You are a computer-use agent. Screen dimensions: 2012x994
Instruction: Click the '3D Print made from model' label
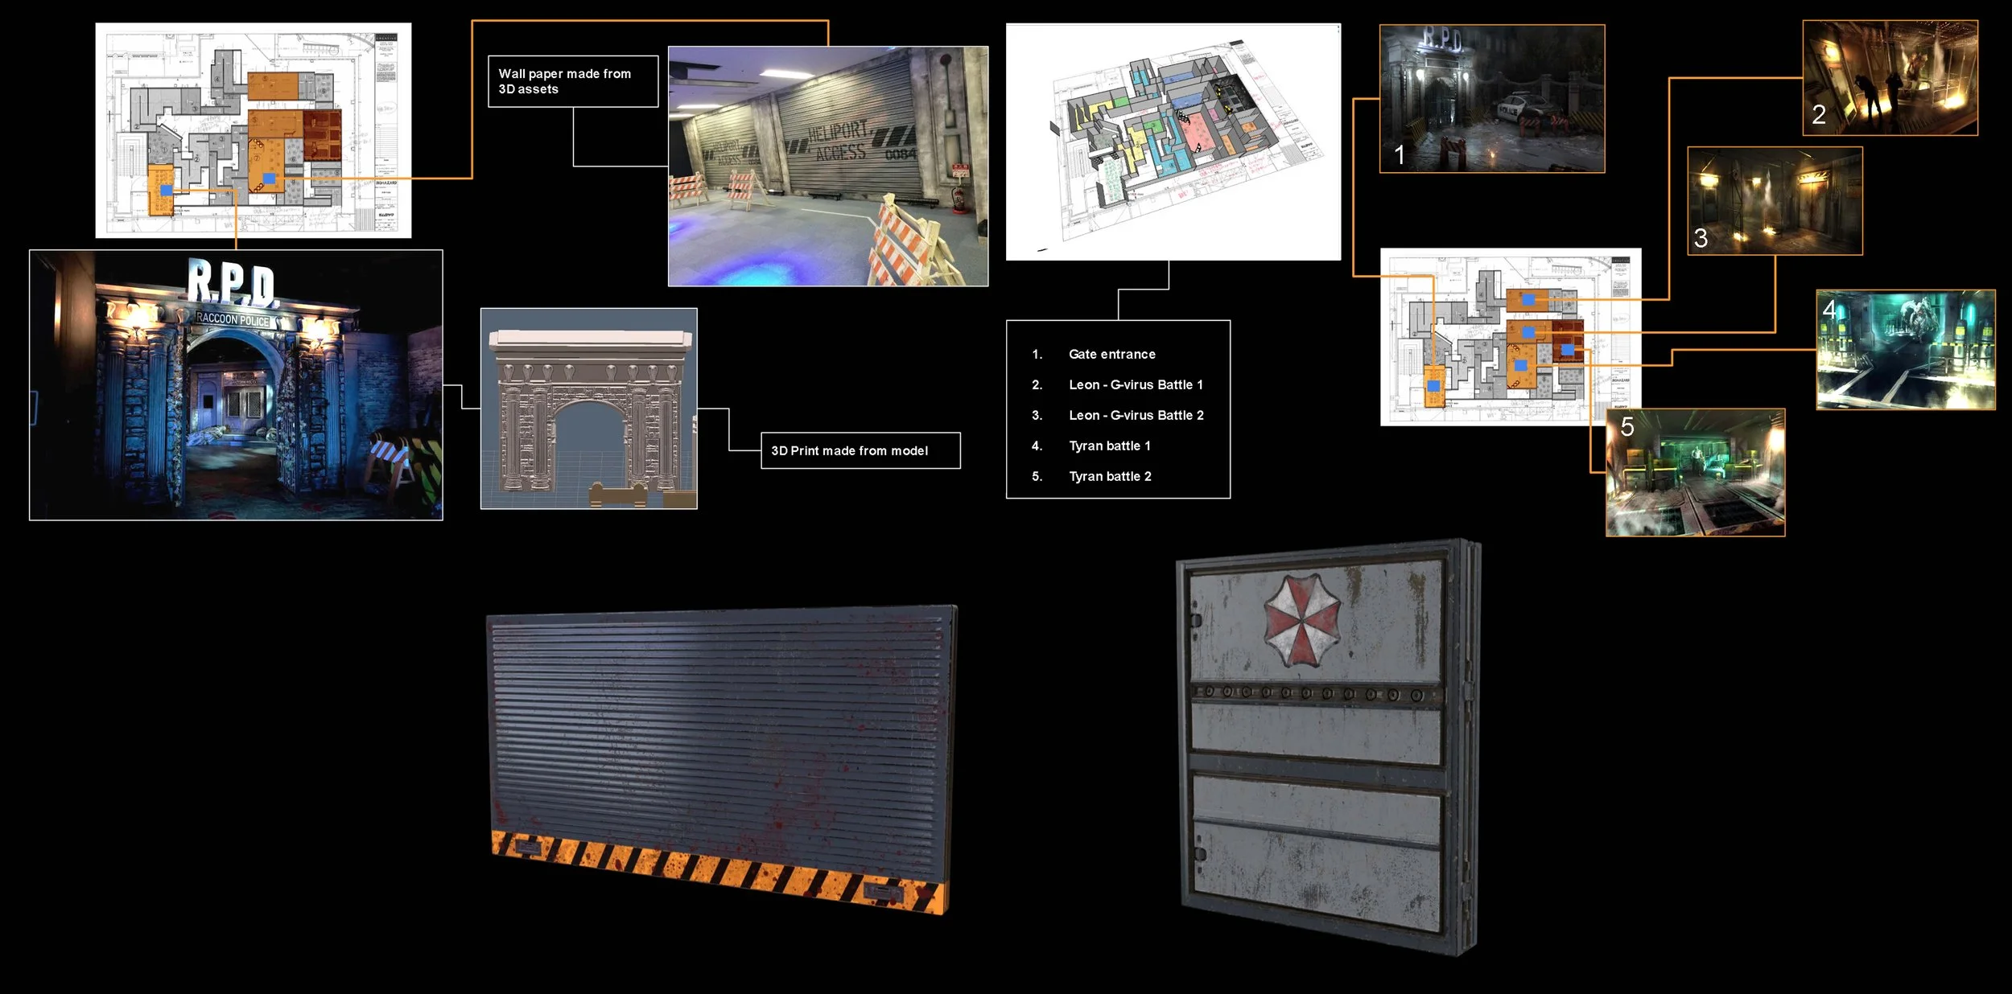tap(860, 450)
